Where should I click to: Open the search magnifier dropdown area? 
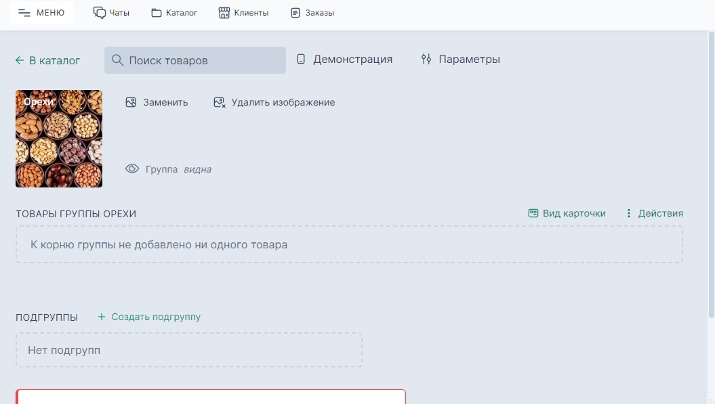tap(117, 60)
